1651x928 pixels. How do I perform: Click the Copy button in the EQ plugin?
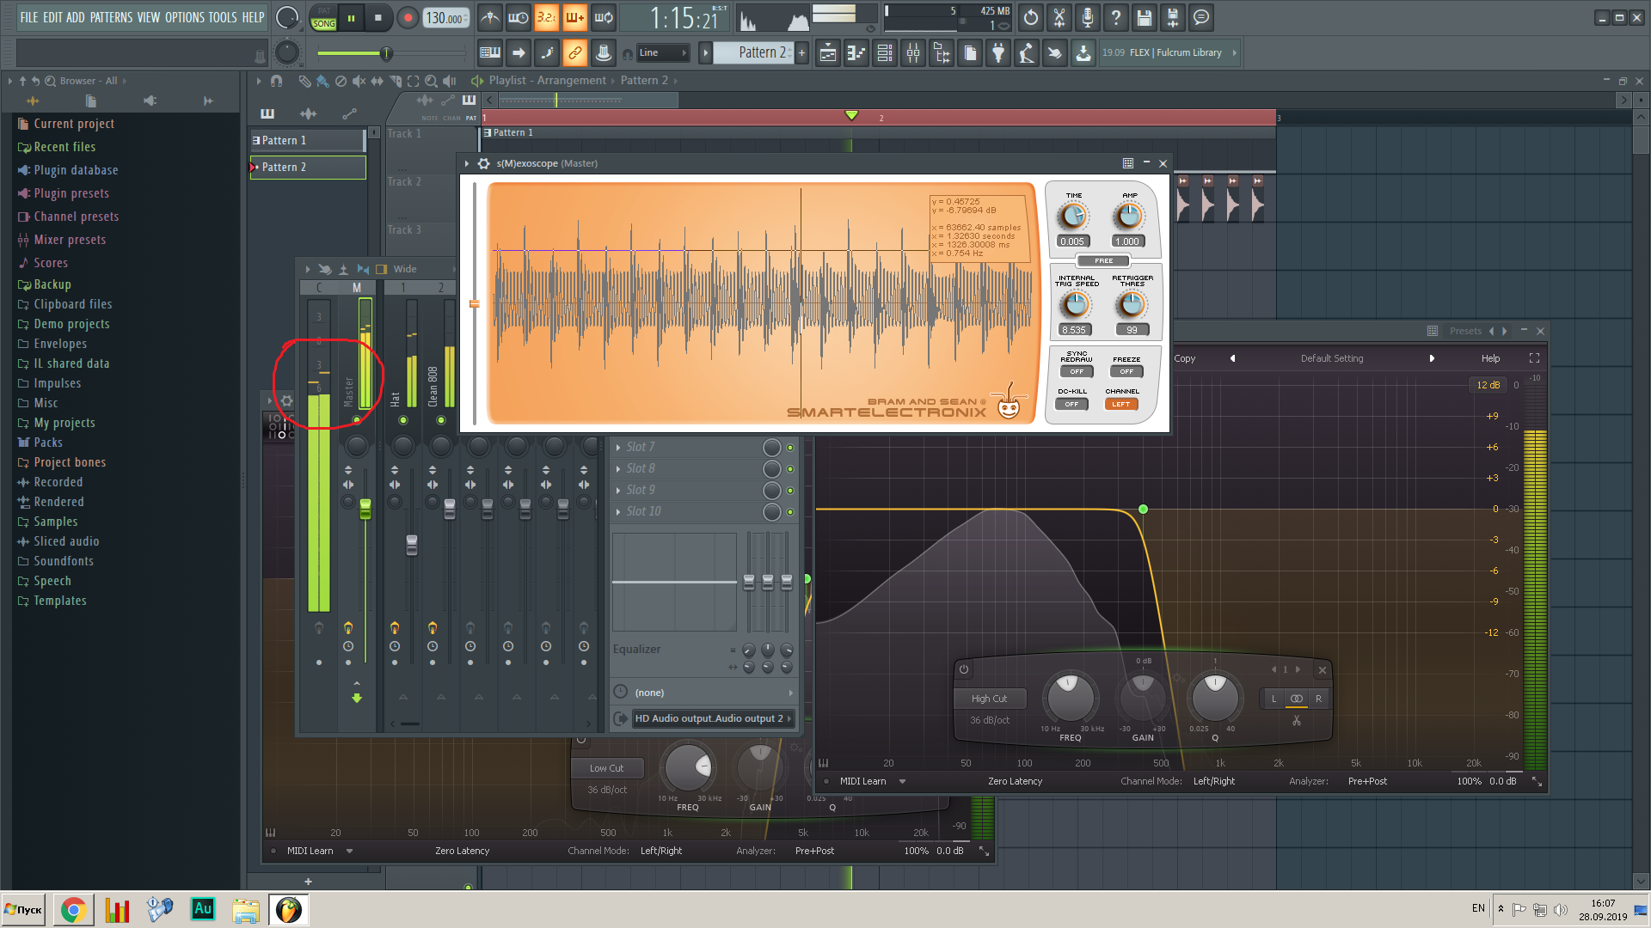point(1184,358)
